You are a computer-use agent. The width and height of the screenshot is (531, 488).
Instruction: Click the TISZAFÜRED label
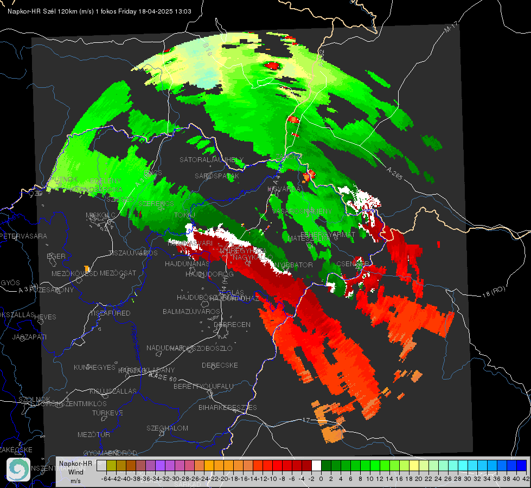(111, 313)
